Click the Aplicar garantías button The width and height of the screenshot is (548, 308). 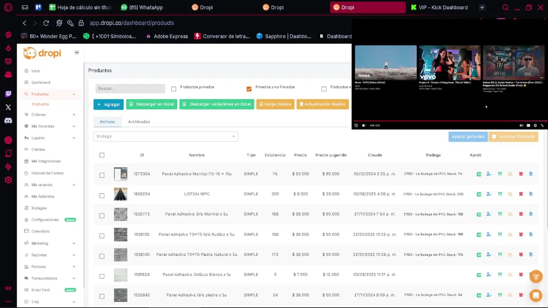pyautogui.click(x=468, y=137)
